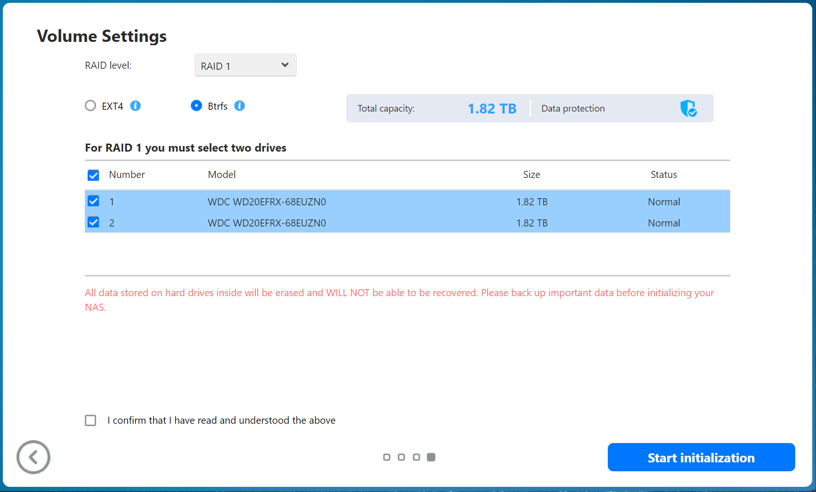Click the Size column header
This screenshot has width=816, height=492.
click(x=531, y=175)
